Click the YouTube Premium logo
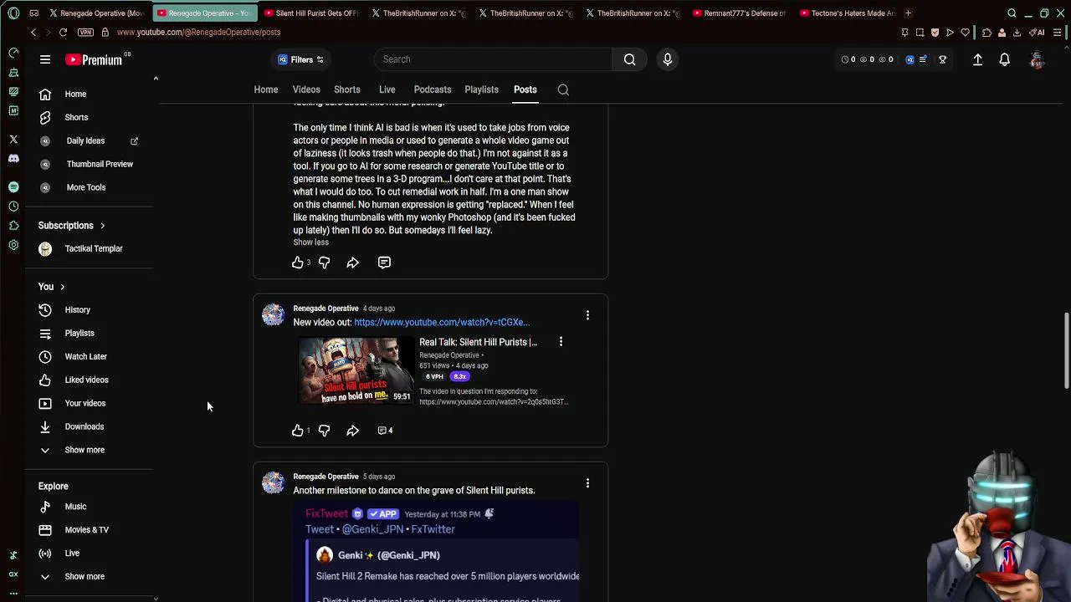Viewport: 1071px width, 602px height. 93,59
